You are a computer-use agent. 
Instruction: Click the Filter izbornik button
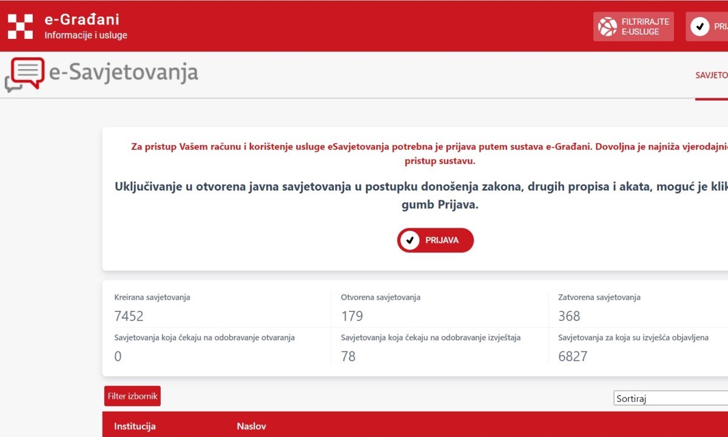(132, 396)
